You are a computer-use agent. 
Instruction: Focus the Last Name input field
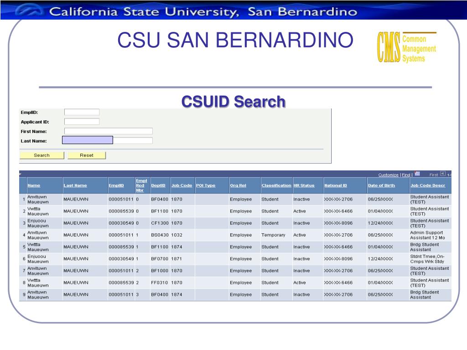click(x=108, y=140)
